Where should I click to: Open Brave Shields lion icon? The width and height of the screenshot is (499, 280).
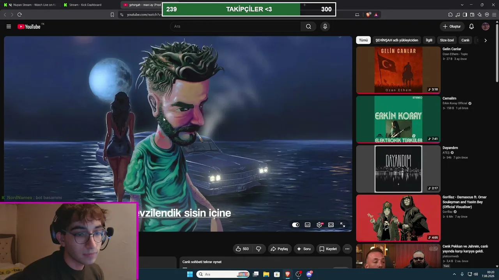tap(368, 15)
